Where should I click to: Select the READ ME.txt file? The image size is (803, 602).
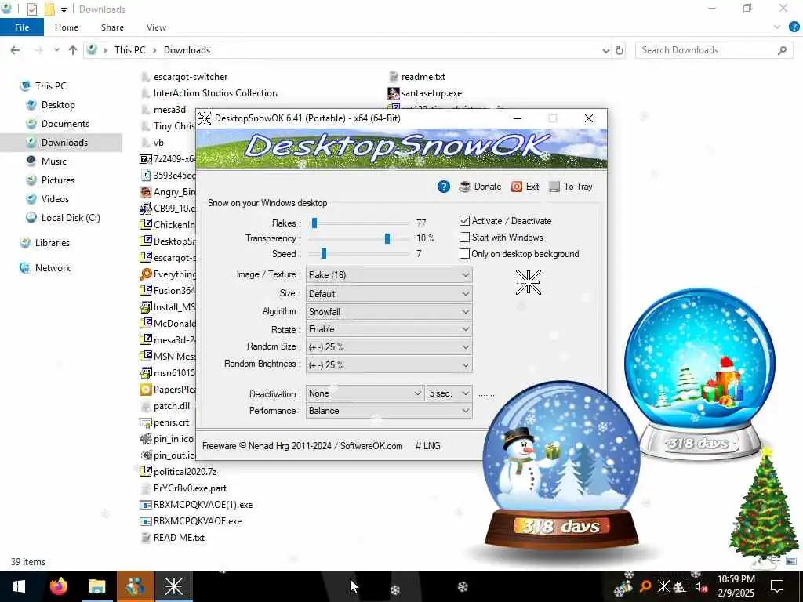click(x=173, y=538)
